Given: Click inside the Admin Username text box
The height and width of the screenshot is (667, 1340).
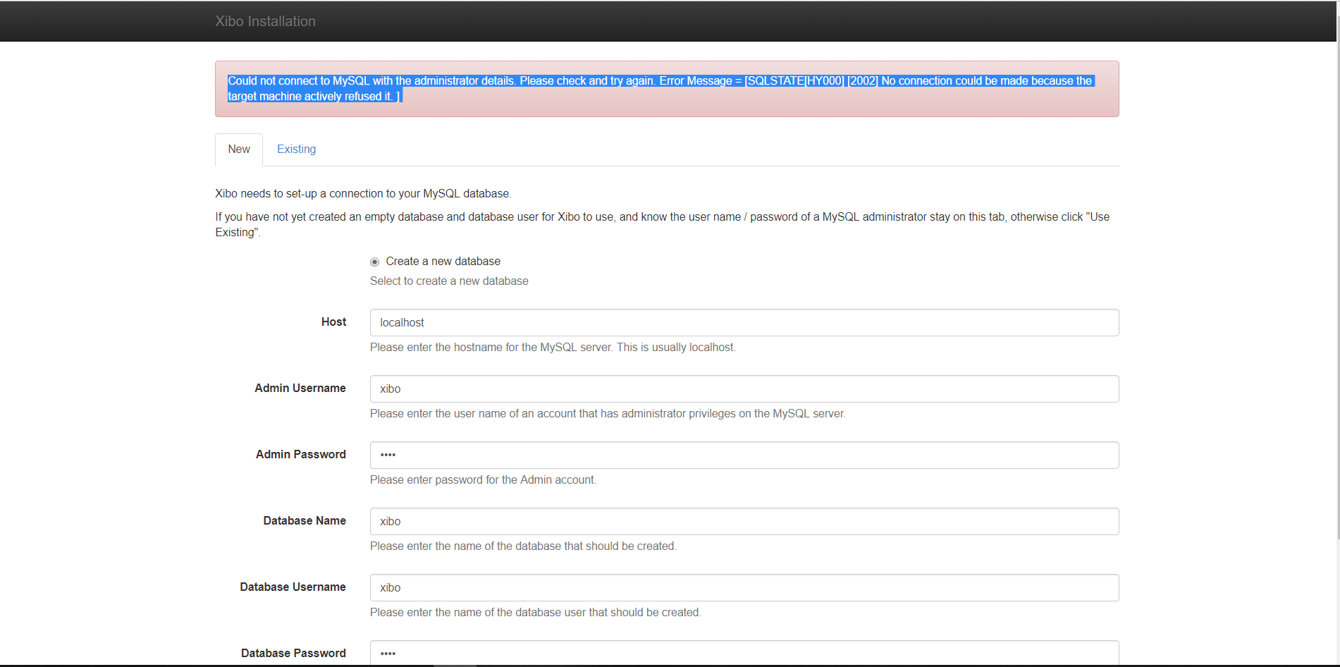Looking at the screenshot, I should tap(744, 389).
